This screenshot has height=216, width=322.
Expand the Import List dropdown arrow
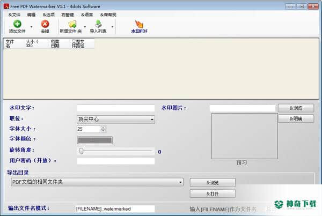(x=112, y=27)
